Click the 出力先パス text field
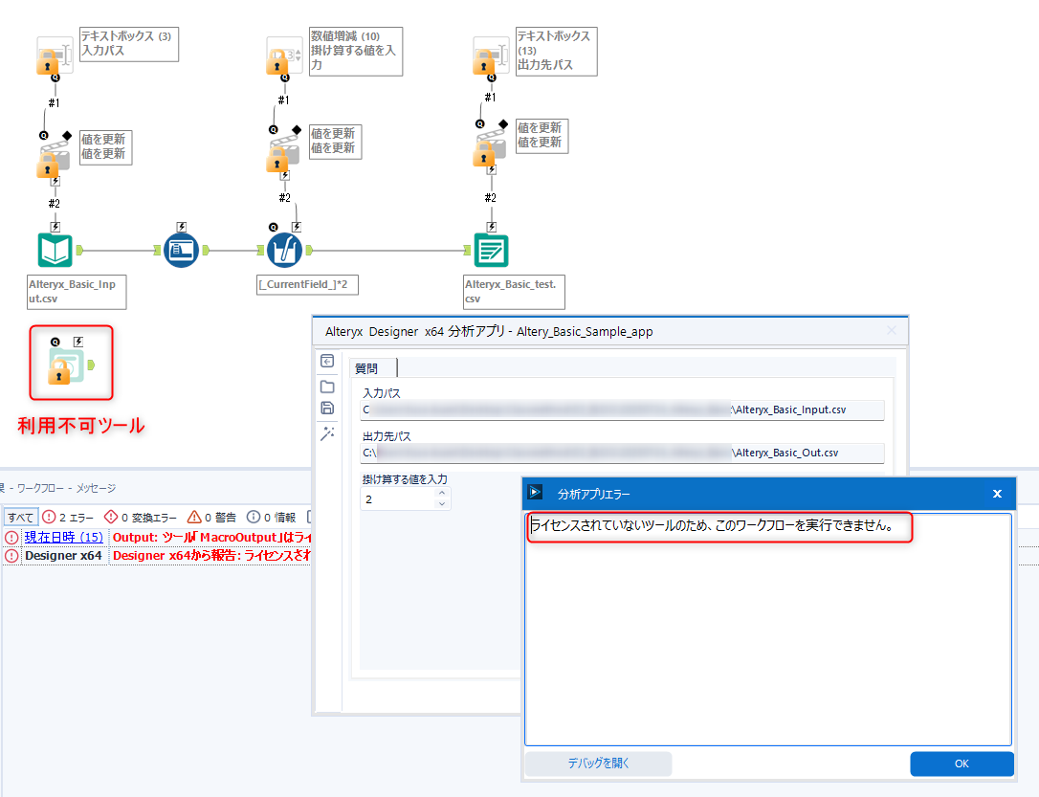 coord(622,454)
